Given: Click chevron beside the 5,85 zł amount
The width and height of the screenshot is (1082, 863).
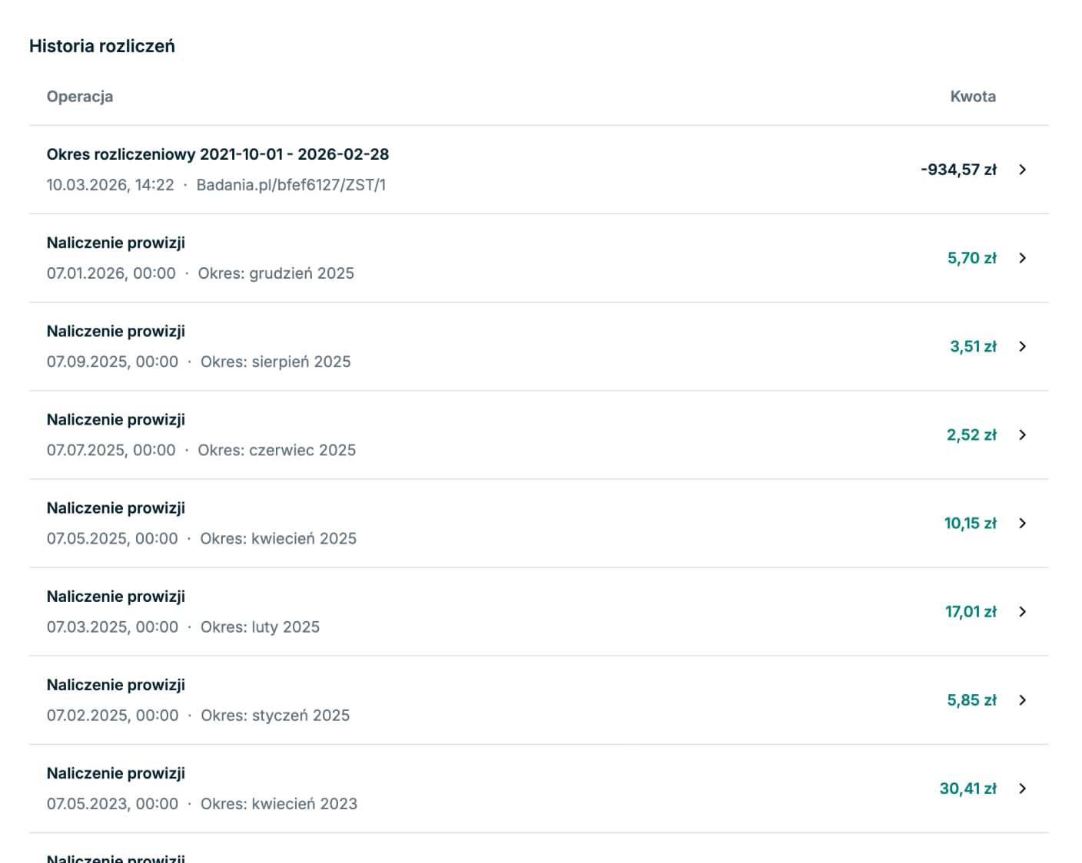Looking at the screenshot, I should point(1022,699).
